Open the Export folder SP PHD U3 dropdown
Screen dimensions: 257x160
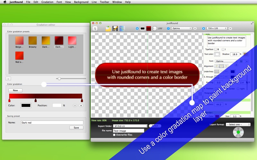pyautogui.click(x=130, y=126)
